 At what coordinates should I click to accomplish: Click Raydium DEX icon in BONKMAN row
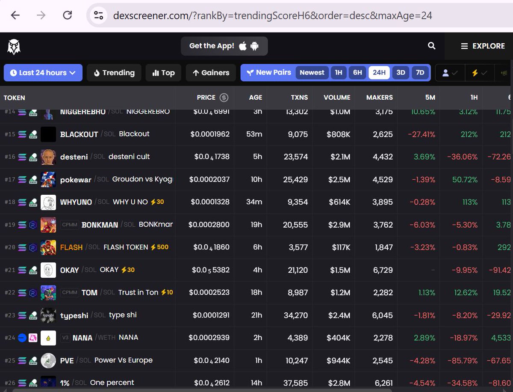33,225
